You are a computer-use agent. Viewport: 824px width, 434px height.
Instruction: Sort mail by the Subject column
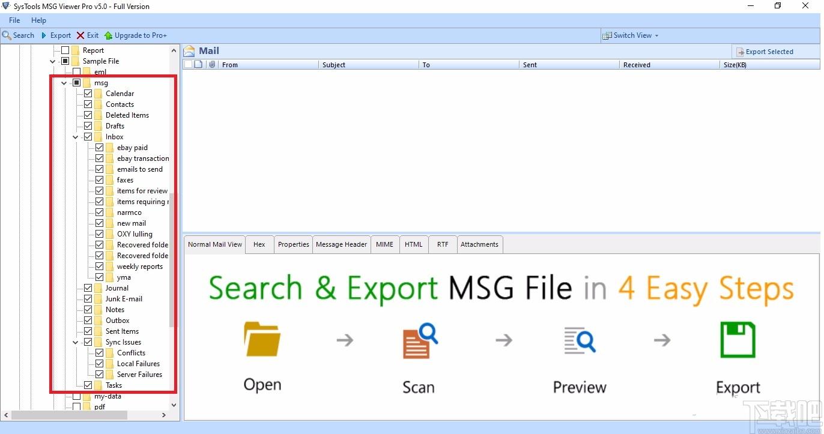tap(368, 64)
